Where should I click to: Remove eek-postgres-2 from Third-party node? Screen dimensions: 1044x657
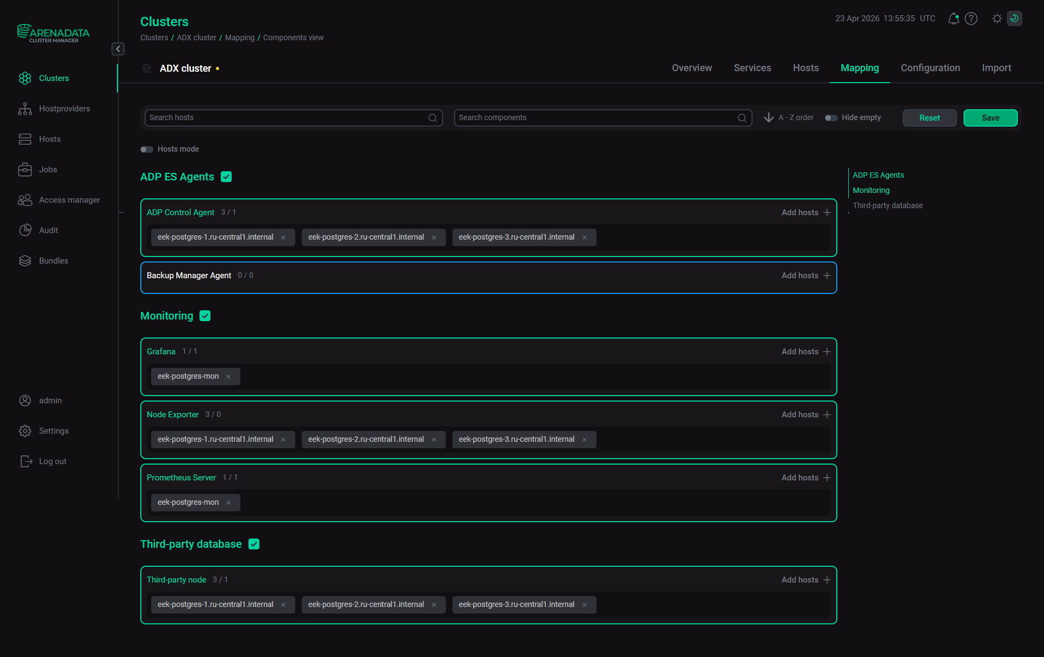click(434, 605)
